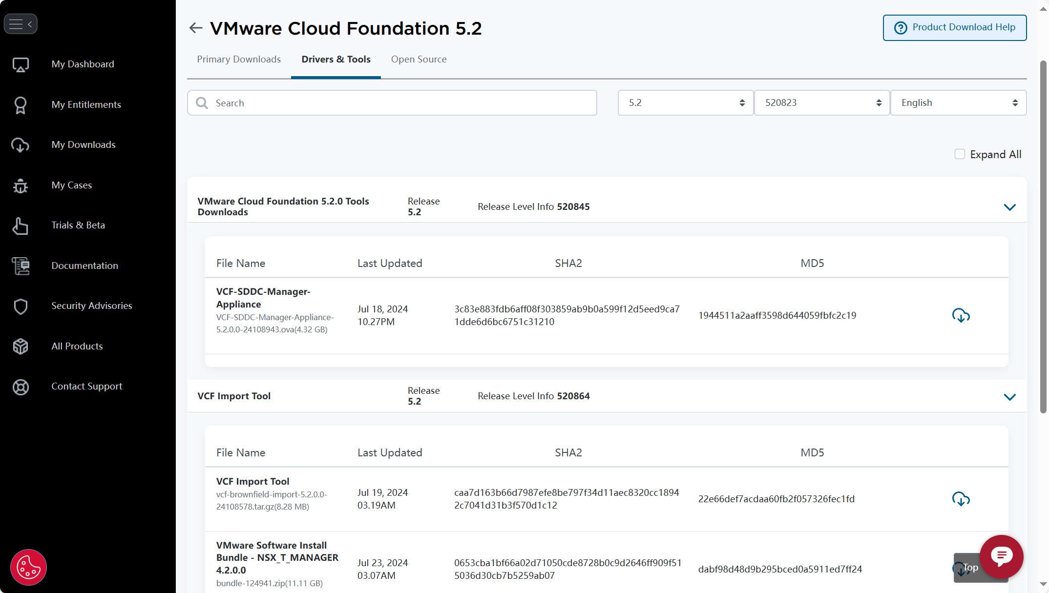The height and width of the screenshot is (593, 1049).
Task: Click the back arrow beside page title
Action: tap(196, 28)
